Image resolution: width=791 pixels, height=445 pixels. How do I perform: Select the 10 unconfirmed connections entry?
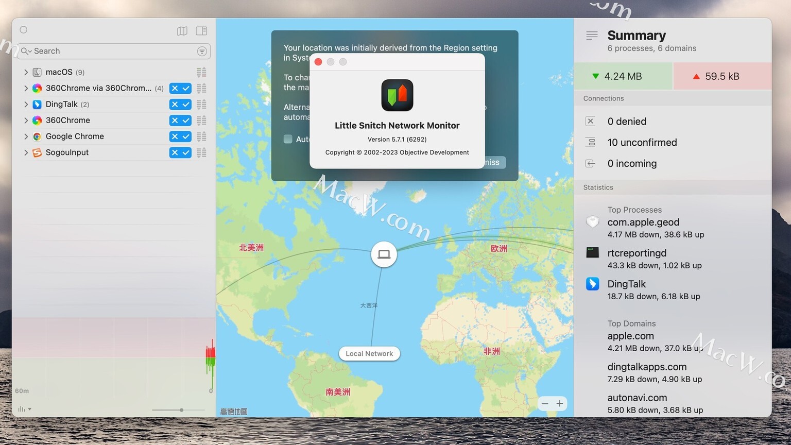click(x=642, y=142)
